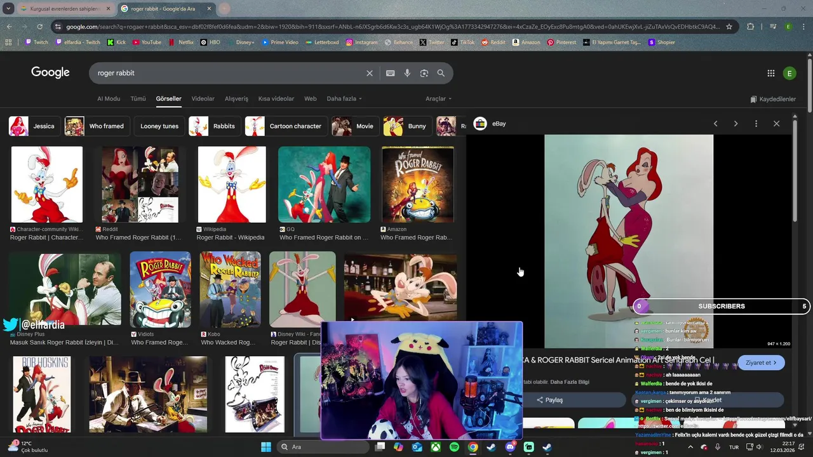
Task: Expand the Daha fazla dropdown
Action: coord(344,99)
